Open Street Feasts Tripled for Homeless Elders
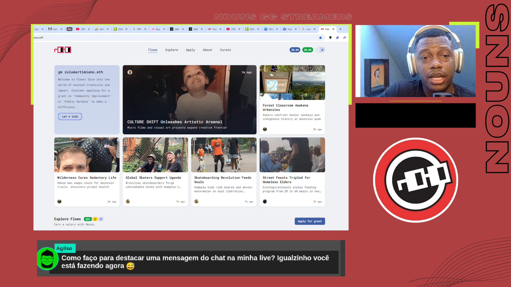The image size is (511, 287). click(286, 180)
